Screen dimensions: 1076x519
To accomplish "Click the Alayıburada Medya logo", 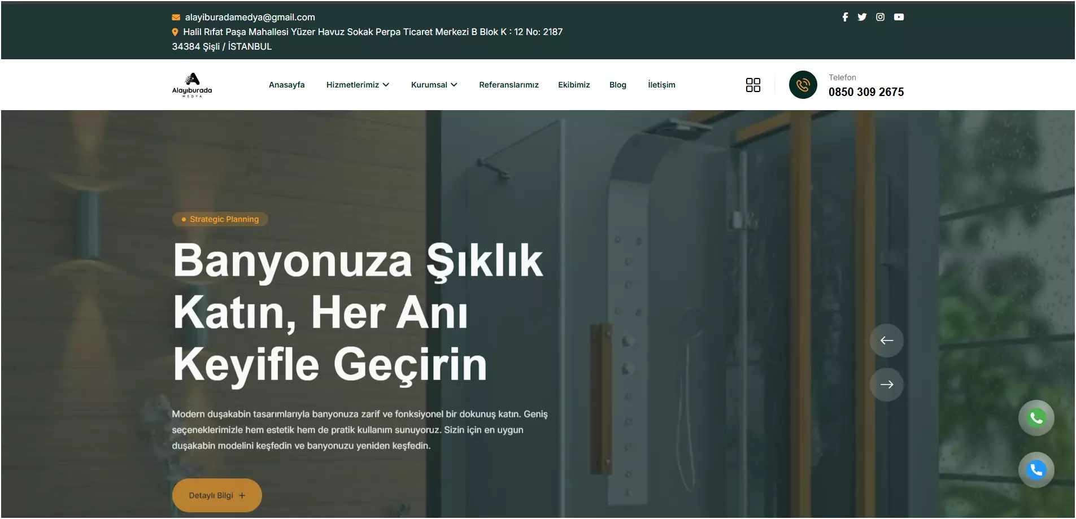I will [x=192, y=85].
